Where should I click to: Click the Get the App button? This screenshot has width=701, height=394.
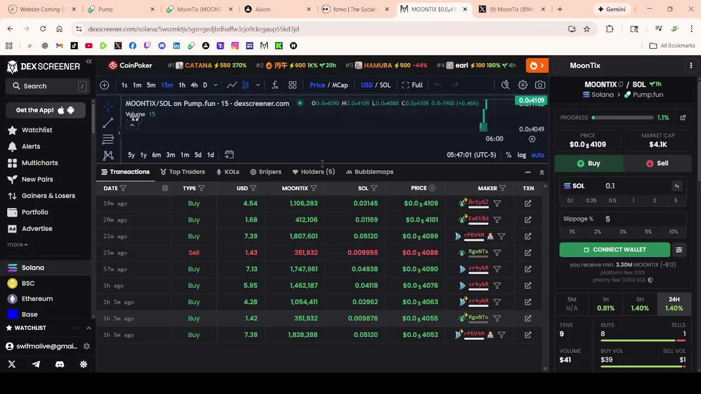click(45, 110)
